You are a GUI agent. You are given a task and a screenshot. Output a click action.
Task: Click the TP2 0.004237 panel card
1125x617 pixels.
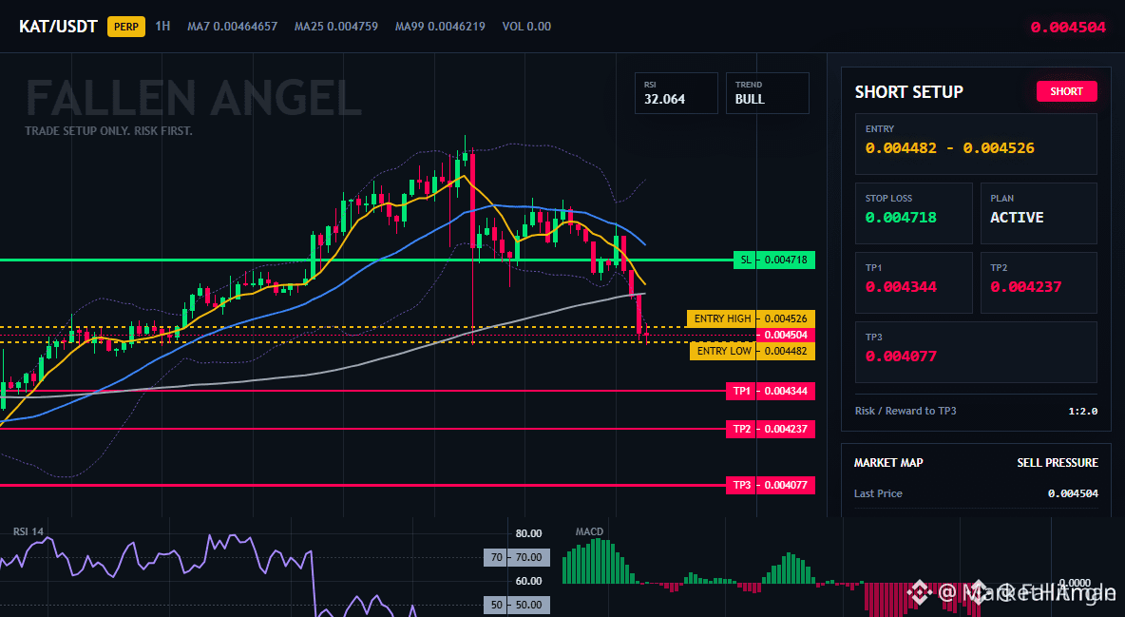pyautogui.click(x=1039, y=282)
